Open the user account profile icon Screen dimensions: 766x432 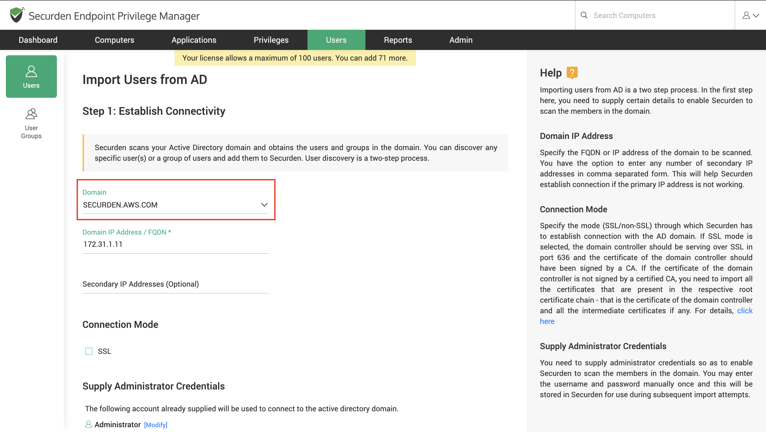click(x=746, y=15)
